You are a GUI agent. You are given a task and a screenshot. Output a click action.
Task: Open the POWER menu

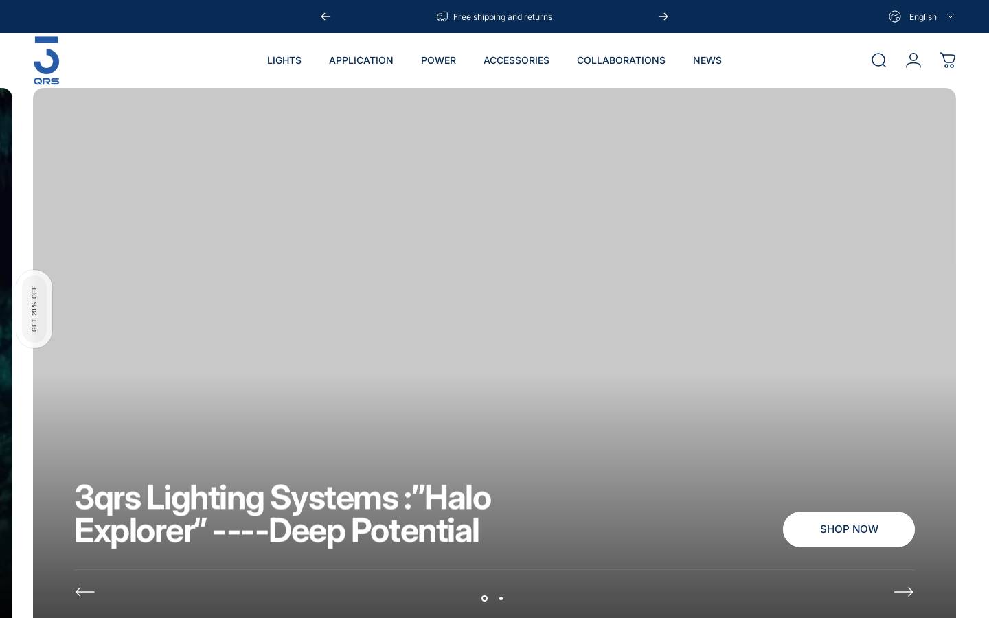pyautogui.click(x=438, y=60)
